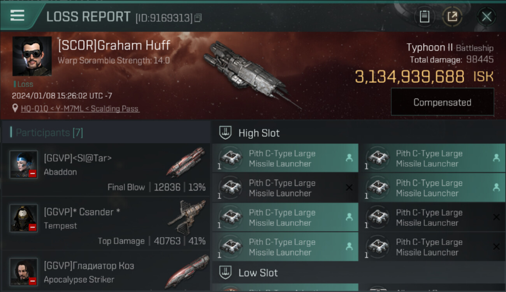Click the Apocalypse Striker pilot portrait
The height and width of the screenshot is (292, 506).
24,271
